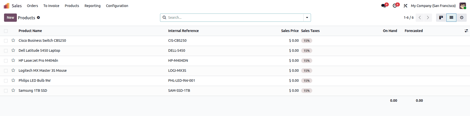Open the My Company (San Francisco) switcher
Image resolution: width=470 pixels, height=116 pixels.
point(433,6)
